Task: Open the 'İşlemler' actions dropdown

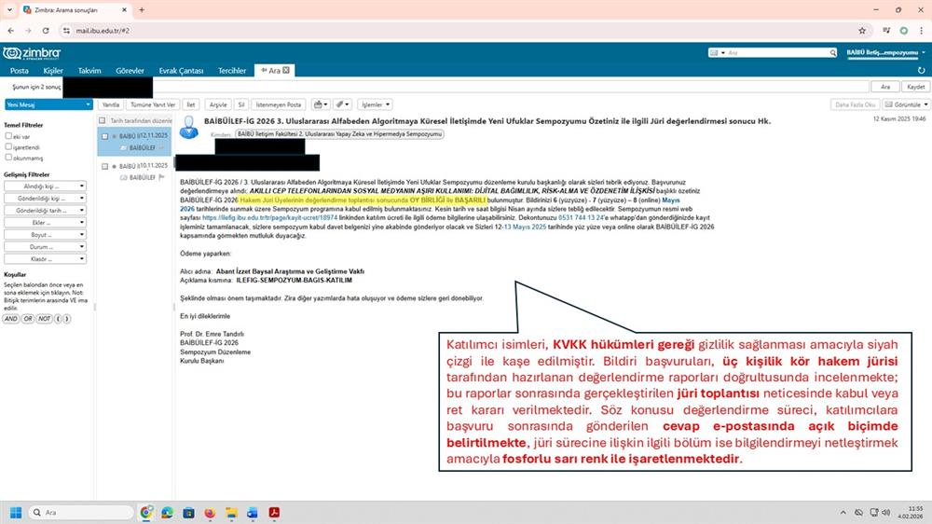Action: 375,104
